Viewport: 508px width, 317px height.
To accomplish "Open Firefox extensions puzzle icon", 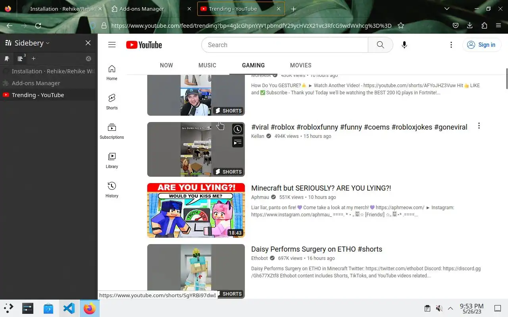I will [x=484, y=25].
